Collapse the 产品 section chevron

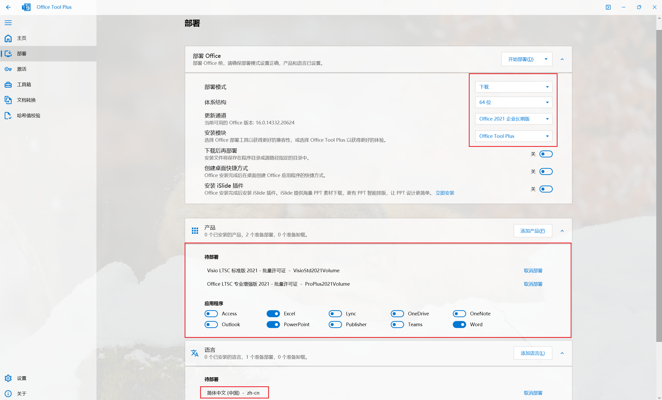[562, 231]
